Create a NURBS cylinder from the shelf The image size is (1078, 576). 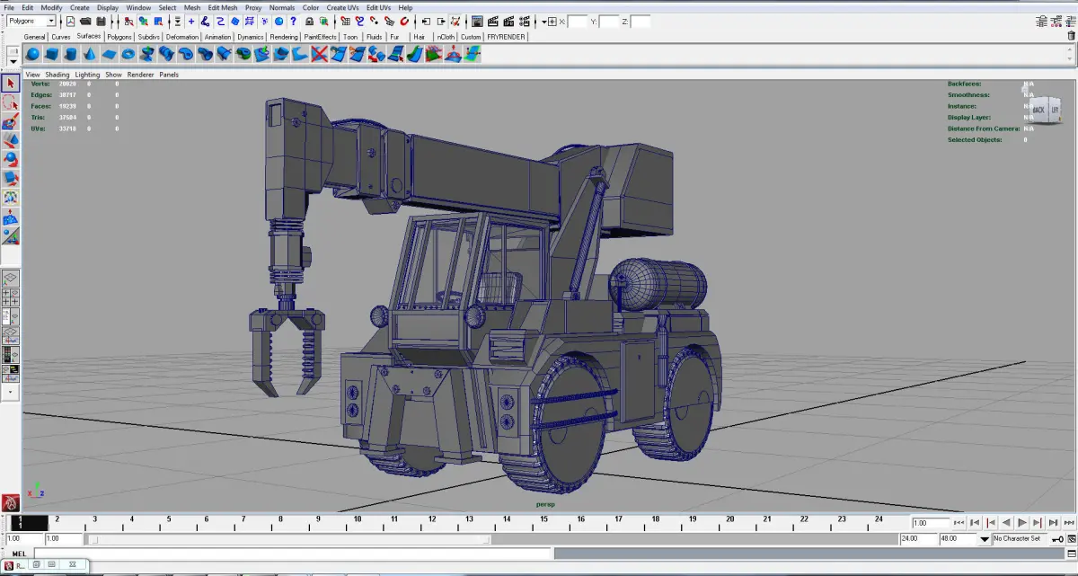[x=71, y=54]
